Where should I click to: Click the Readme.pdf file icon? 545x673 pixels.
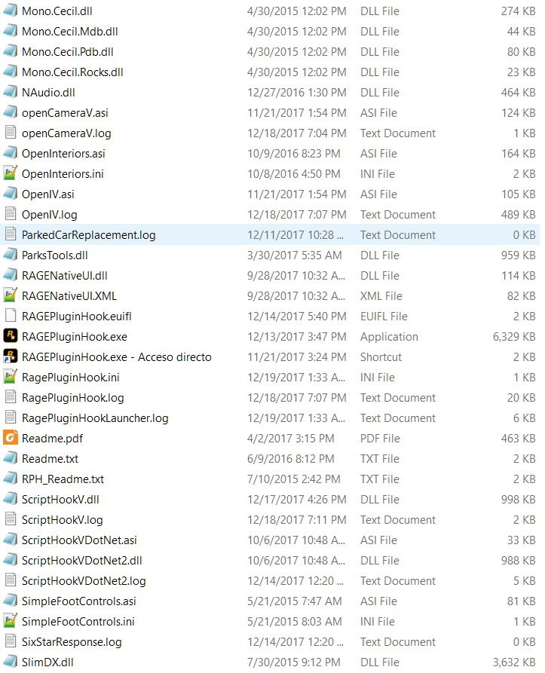11,438
